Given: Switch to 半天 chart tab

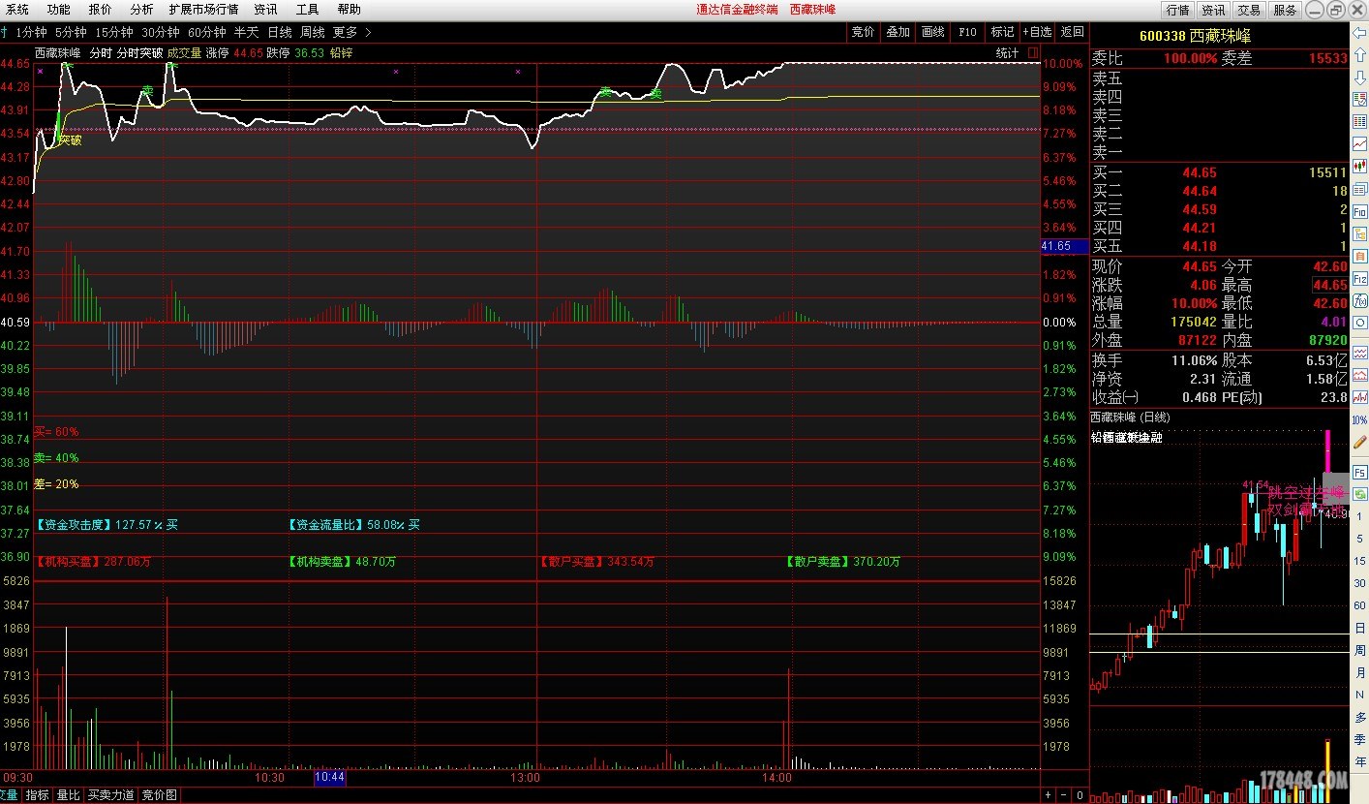Looking at the screenshot, I should pos(246,32).
